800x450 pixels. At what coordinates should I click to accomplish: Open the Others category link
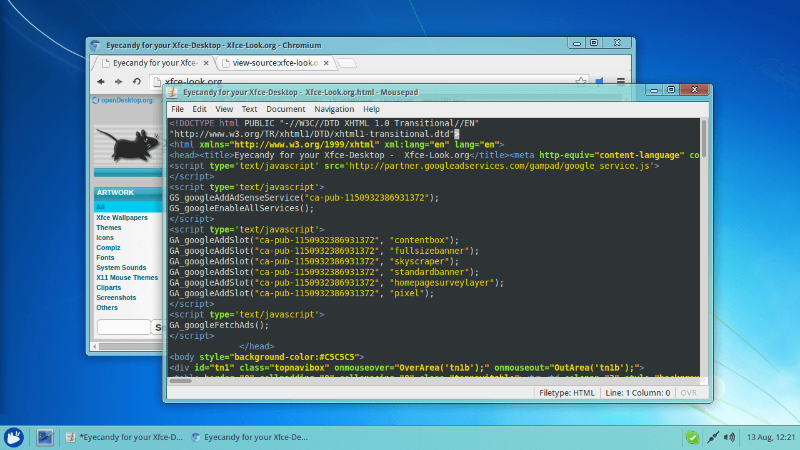pos(107,307)
